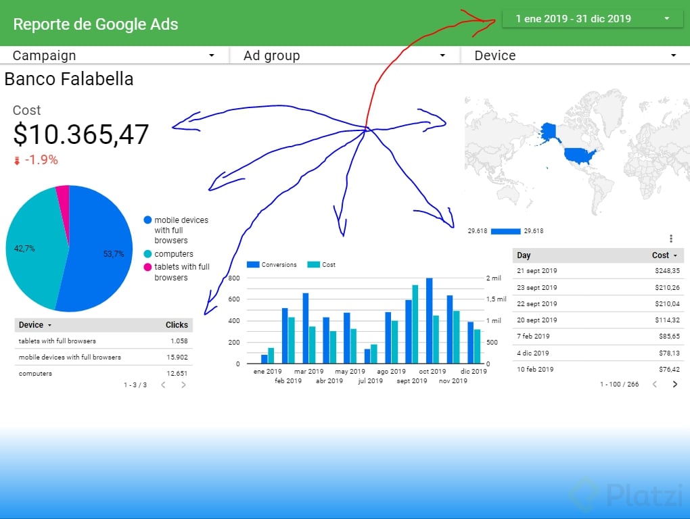The height and width of the screenshot is (519, 690).
Task: Click the next page arrow on the daily cost table
Action: point(674,384)
